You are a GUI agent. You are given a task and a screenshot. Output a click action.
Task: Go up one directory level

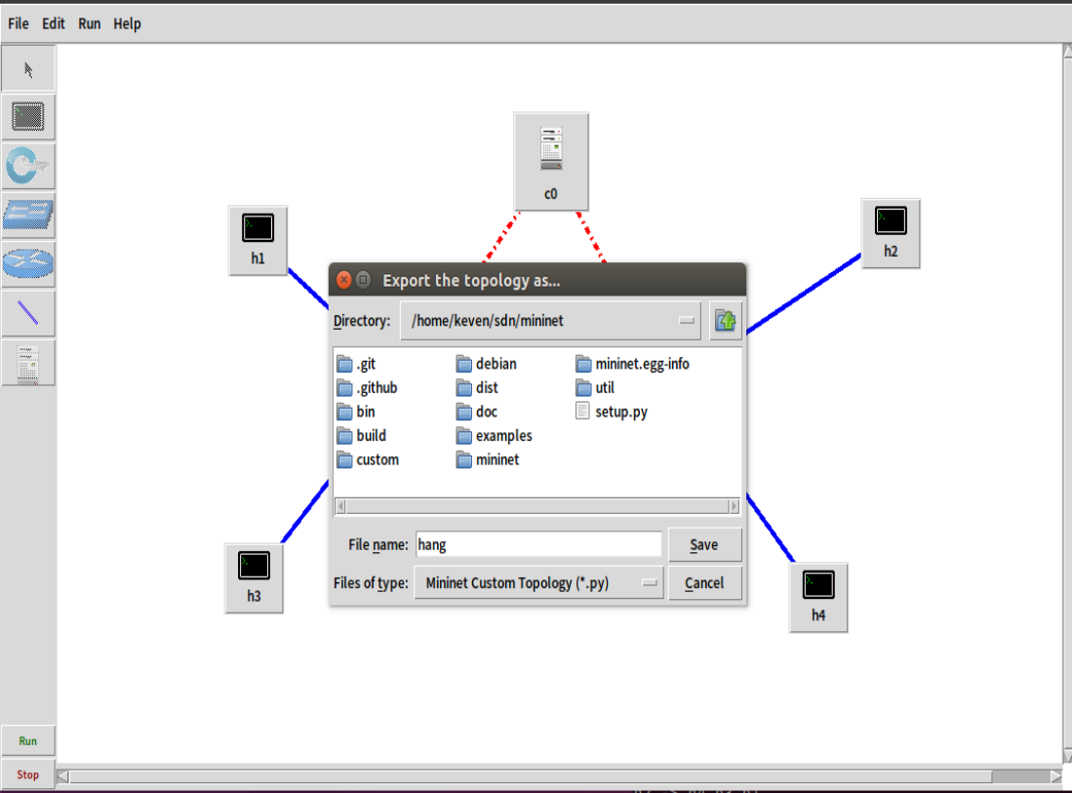[x=726, y=321]
